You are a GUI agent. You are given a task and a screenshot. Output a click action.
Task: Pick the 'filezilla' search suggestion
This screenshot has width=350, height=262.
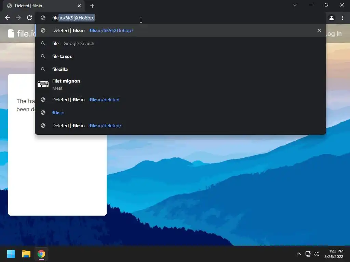[x=180, y=69]
